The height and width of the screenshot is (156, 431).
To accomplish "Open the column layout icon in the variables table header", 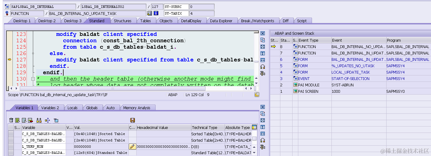I will click(254, 127).
